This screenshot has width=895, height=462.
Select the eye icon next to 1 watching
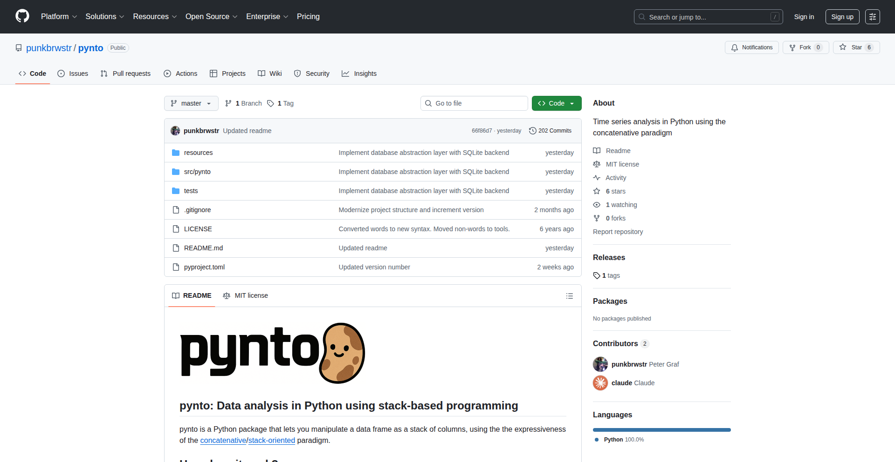597,205
